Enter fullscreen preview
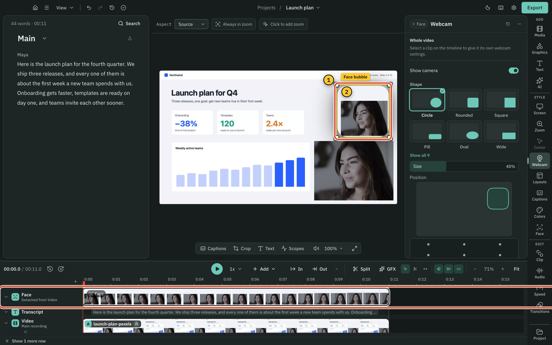Image resolution: width=552 pixels, height=345 pixels. [x=354, y=248]
